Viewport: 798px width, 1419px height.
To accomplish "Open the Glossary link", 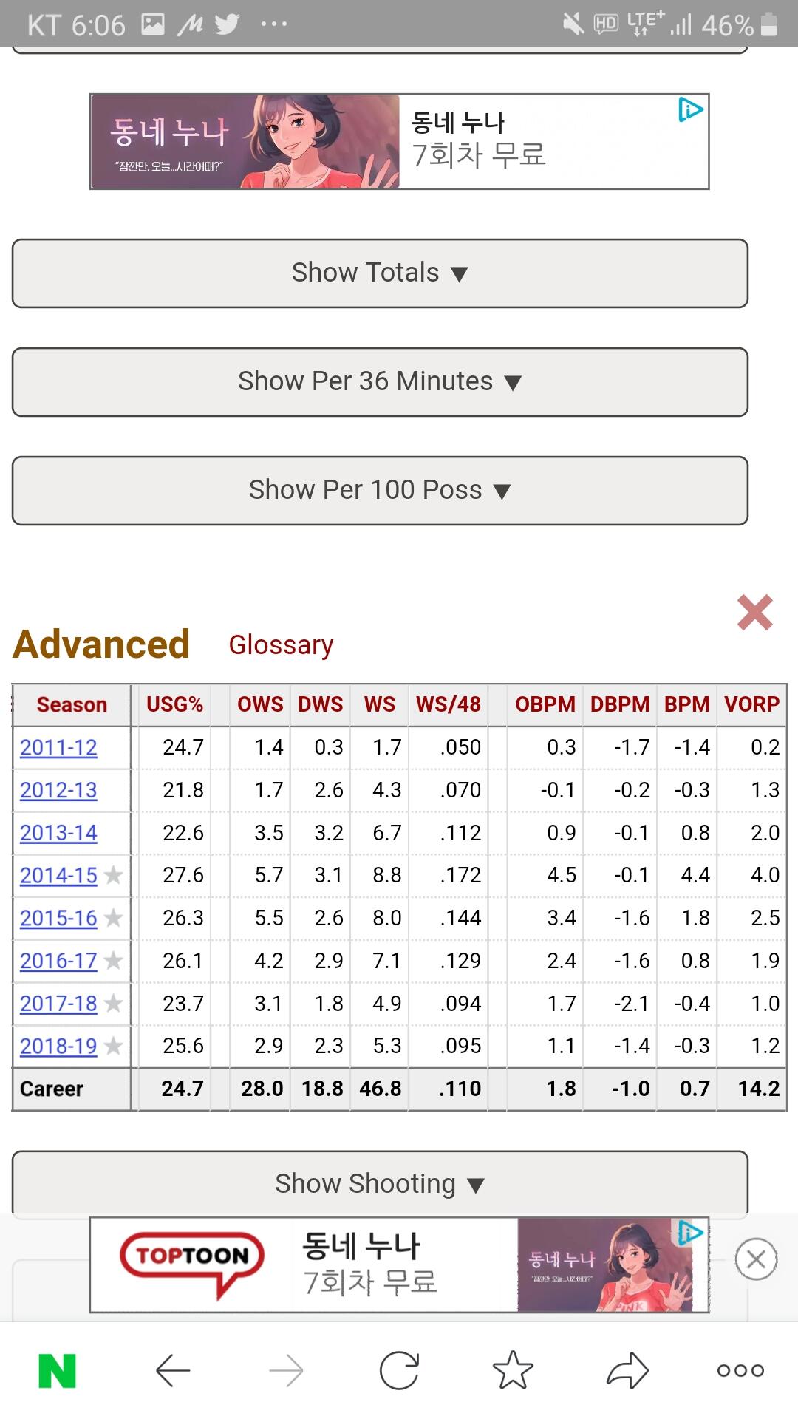I will point(281,644).
